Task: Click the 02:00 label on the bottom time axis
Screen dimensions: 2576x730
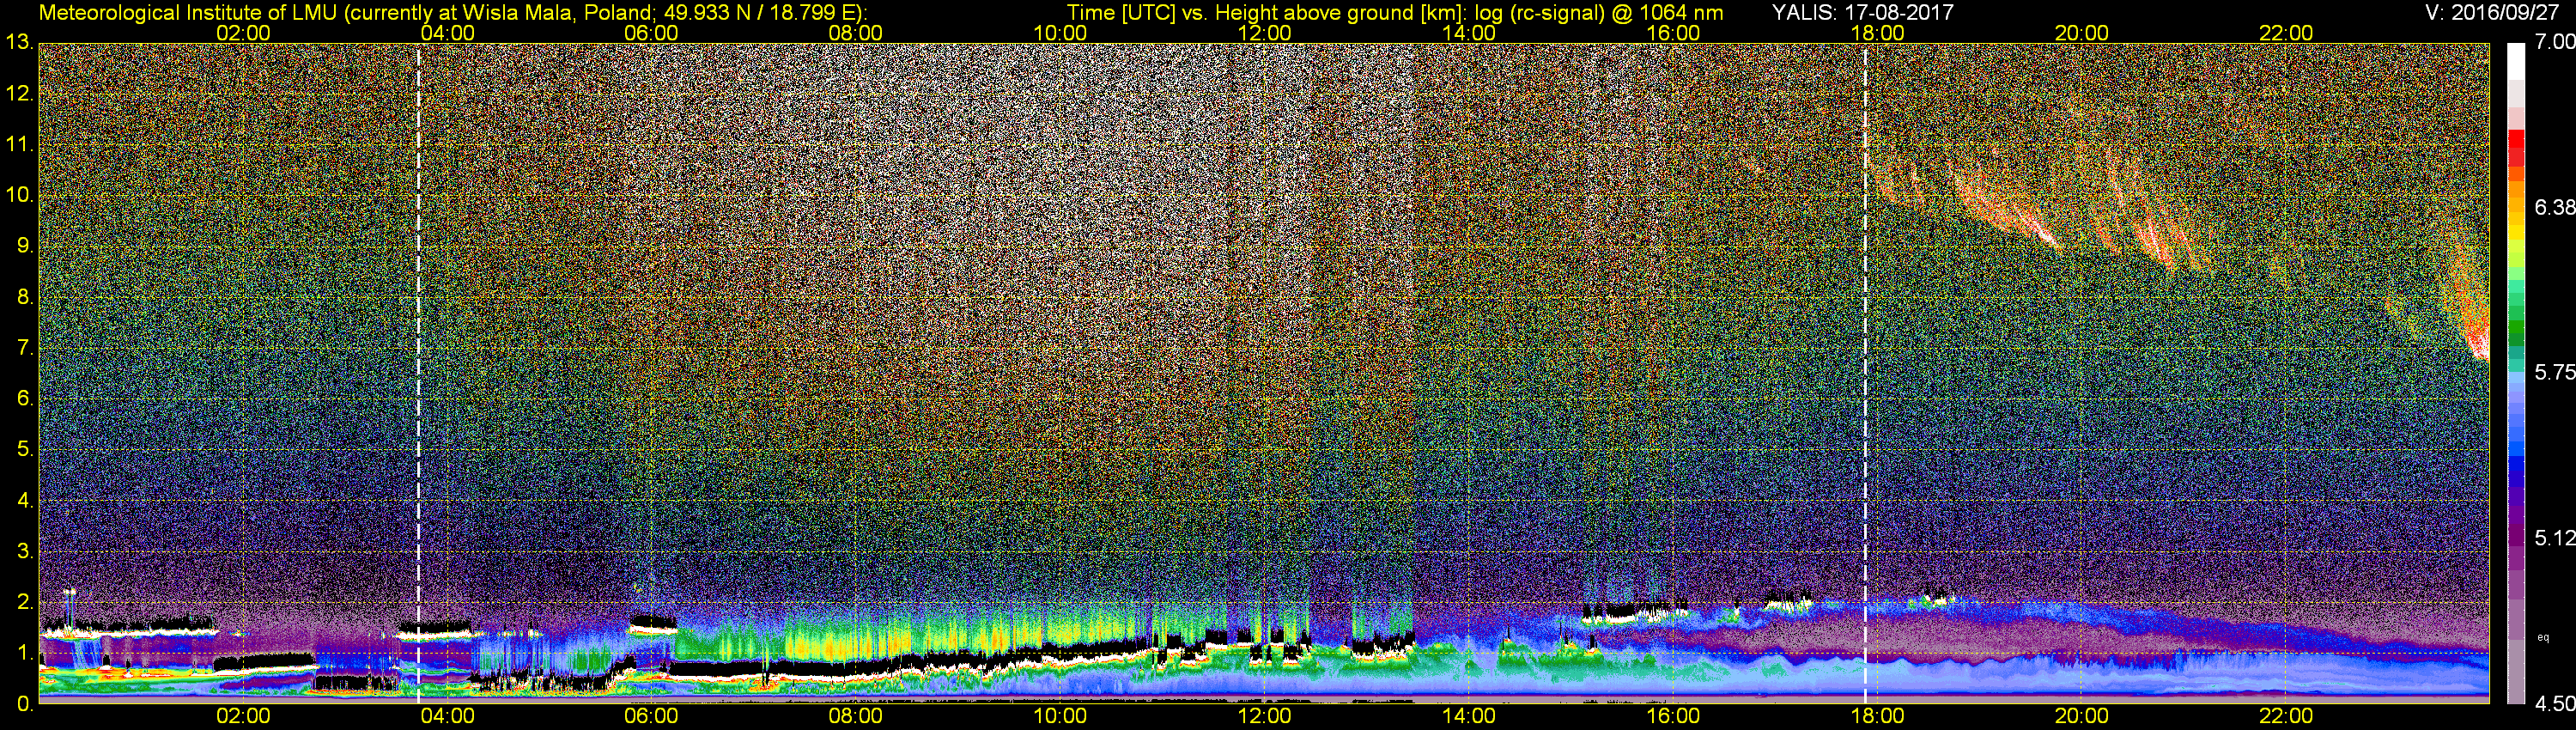Action: point(243,716)
